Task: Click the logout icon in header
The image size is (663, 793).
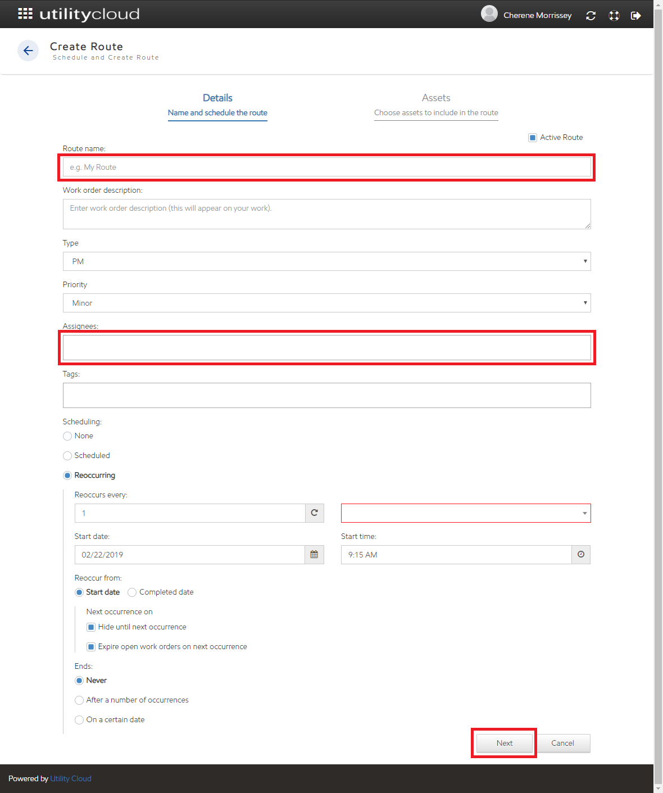Action: (x=636, y=16)
